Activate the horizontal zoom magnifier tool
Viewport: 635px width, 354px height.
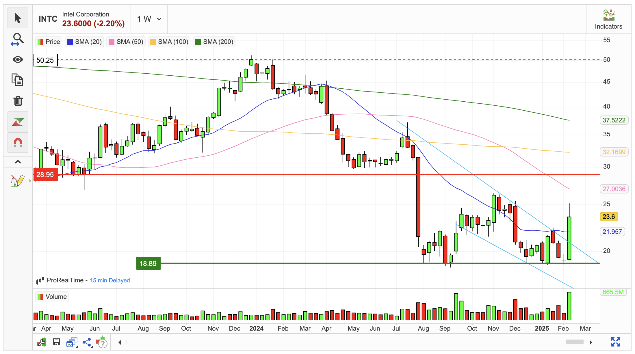tap(18, 39)
